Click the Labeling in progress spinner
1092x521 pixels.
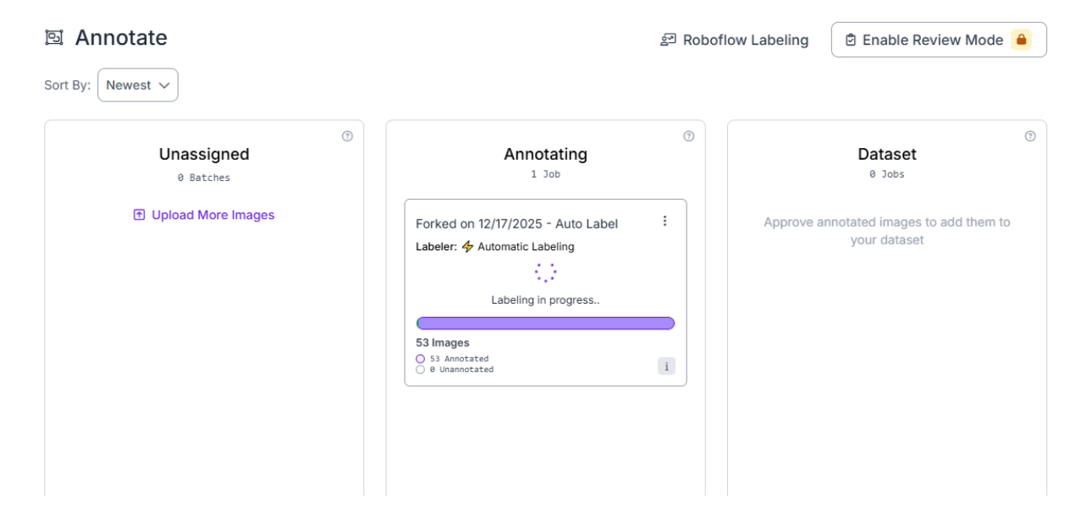pyautogui.click(x=546, y=272)
